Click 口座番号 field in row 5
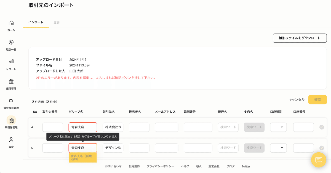 click(x=303, y=148)
